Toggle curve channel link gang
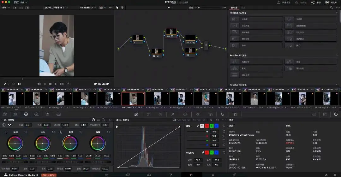Screen dimensions: 341x177 pos(198,126)
